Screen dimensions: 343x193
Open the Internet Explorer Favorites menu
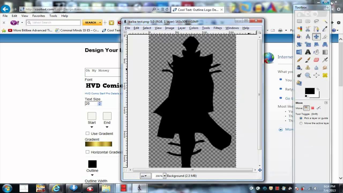coord(39,16)
